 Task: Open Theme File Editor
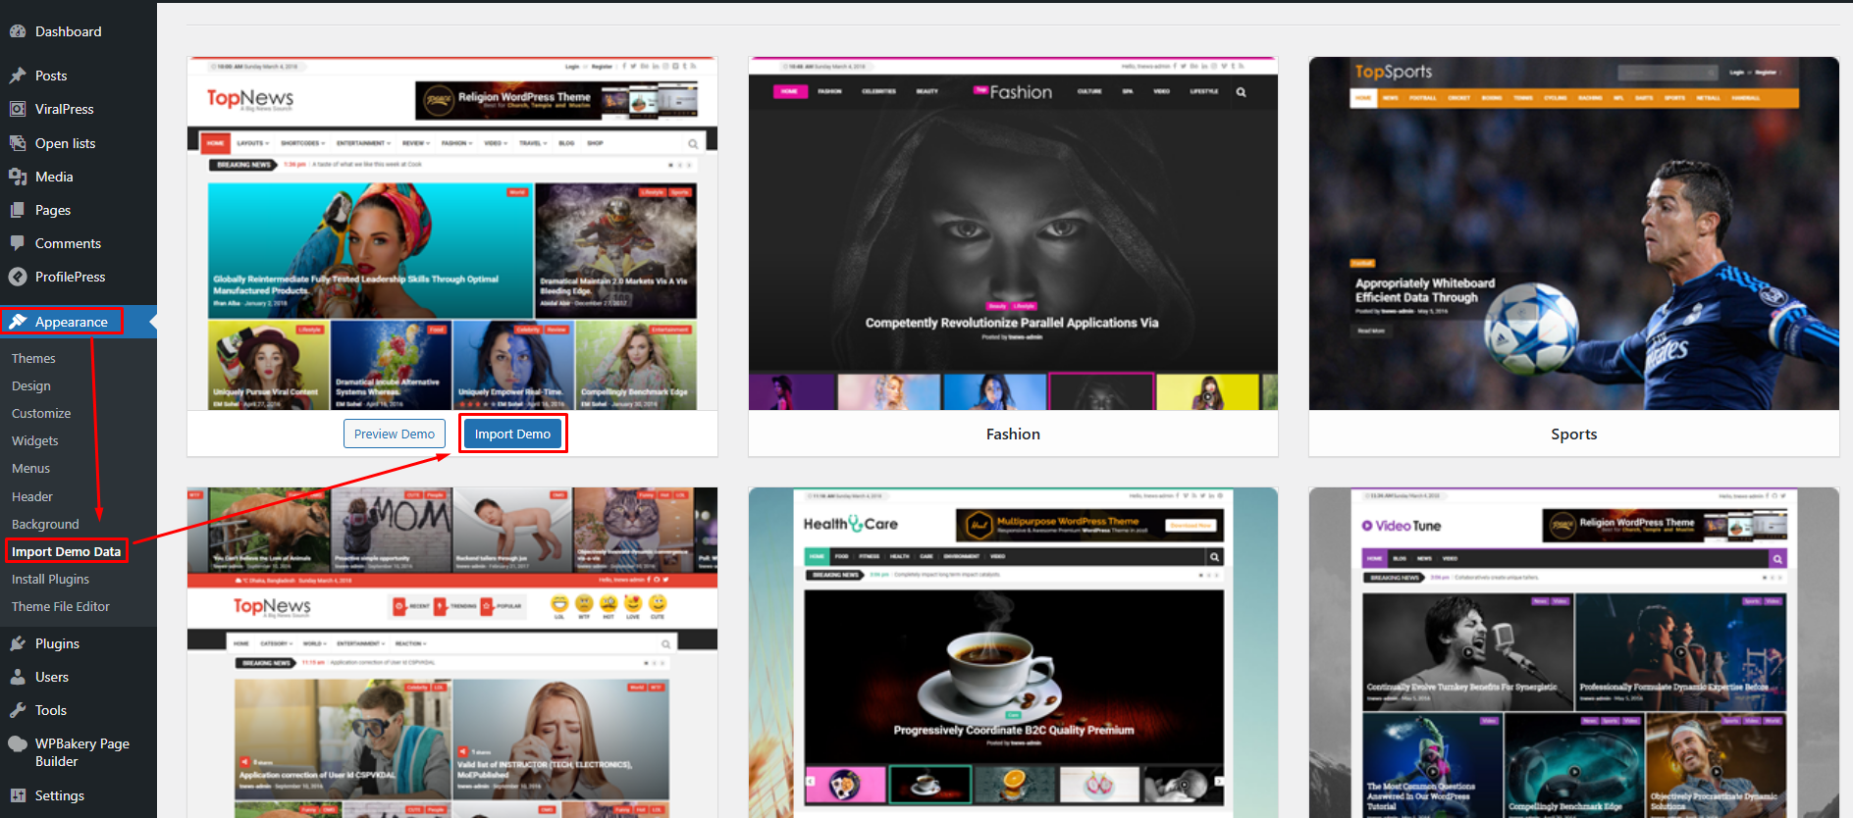61,606
